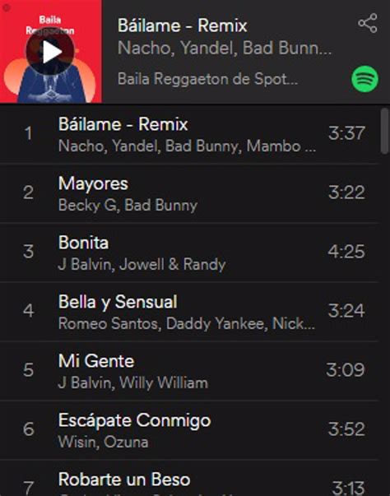390x496 pixels.
Task: Click the Wisin, Ozuna artist text
Action: click(x=103, y=442)
